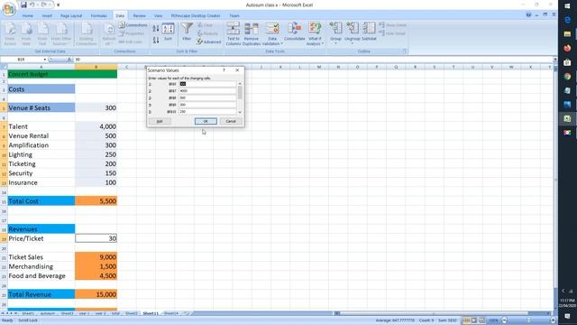Switch to the Insert tab
577x325 pixels.
47,16
